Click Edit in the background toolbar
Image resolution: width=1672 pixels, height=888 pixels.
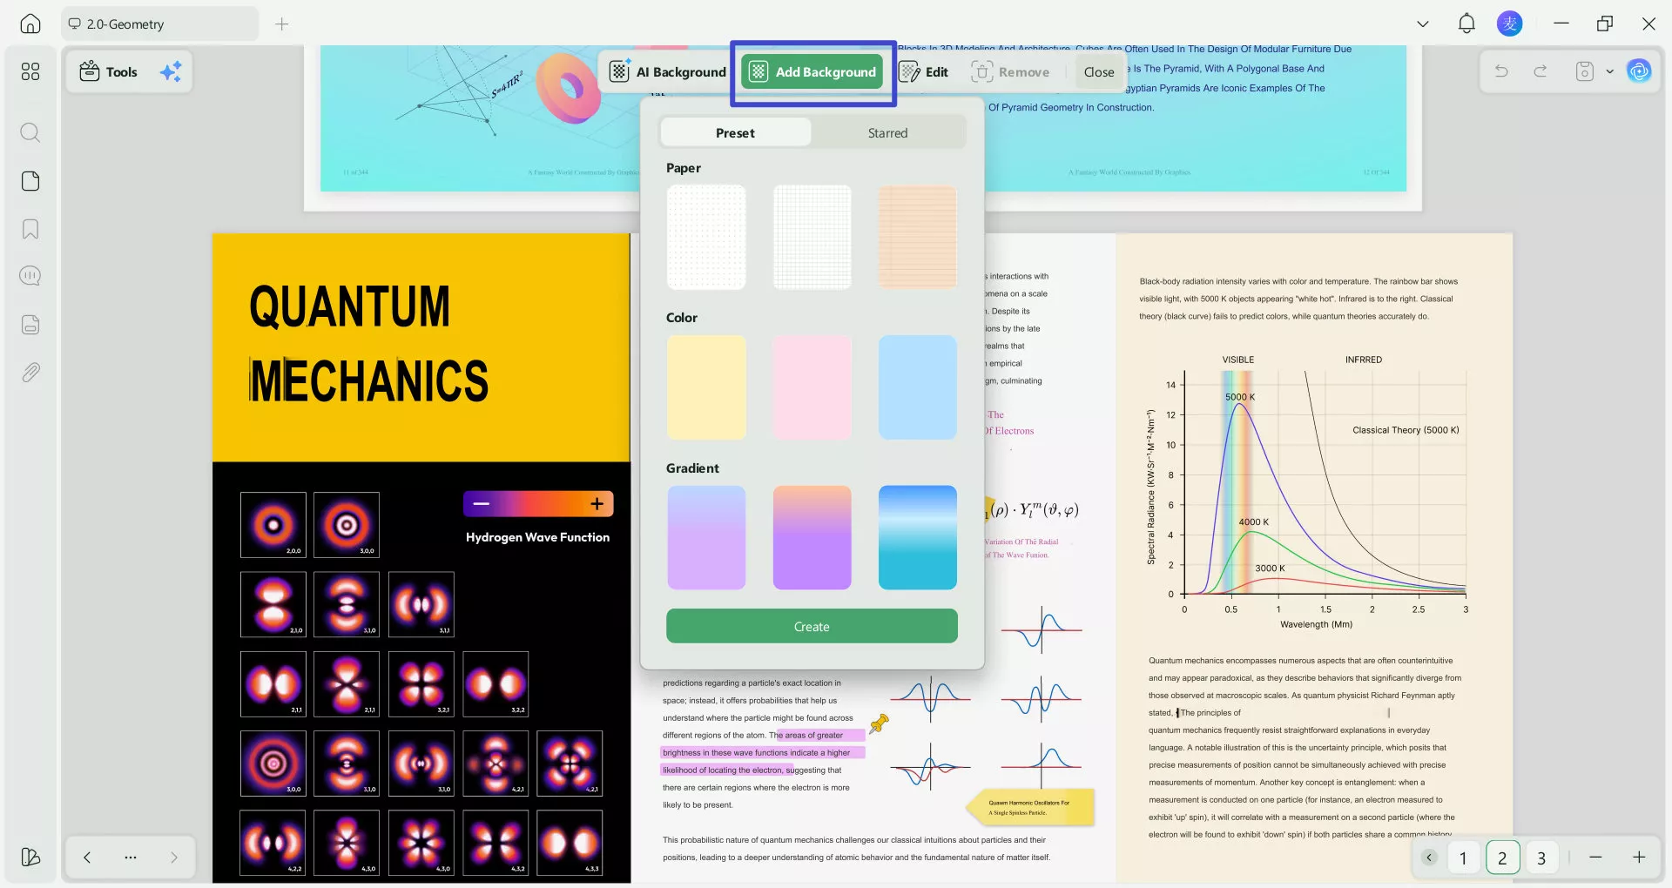924,71
